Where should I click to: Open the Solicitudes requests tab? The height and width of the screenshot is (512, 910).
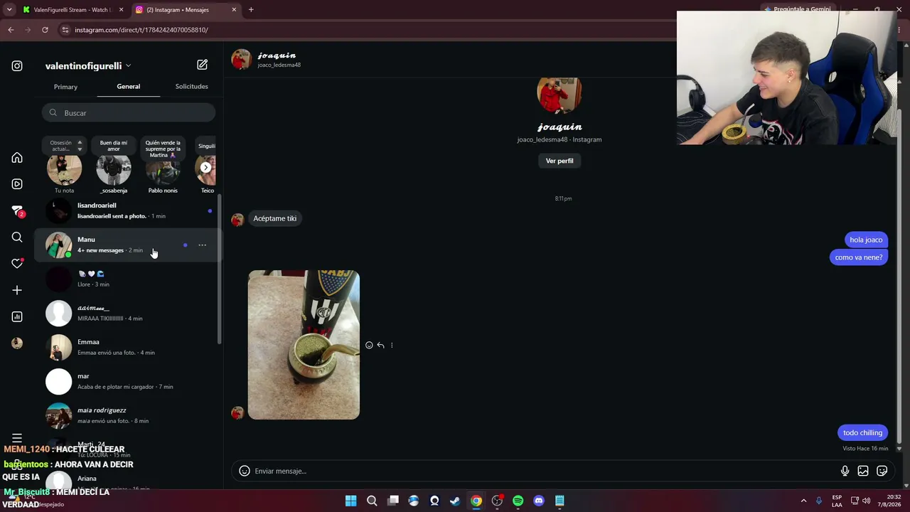(x=191, y=87)
